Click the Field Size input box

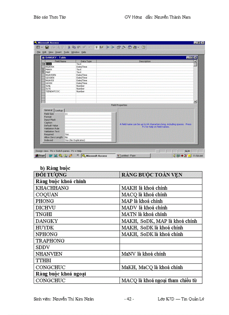pyautogui.click(x=88, y=114)
